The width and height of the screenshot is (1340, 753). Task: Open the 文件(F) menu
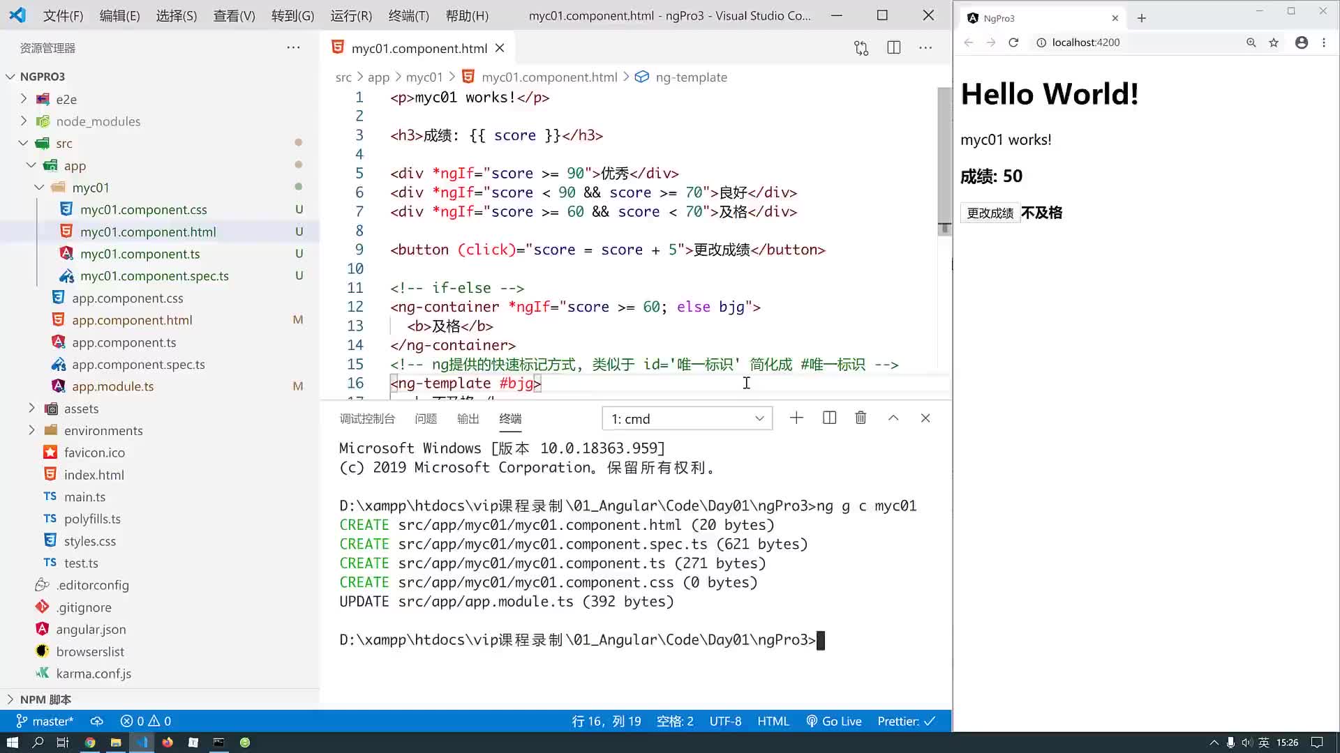point(63,15)
